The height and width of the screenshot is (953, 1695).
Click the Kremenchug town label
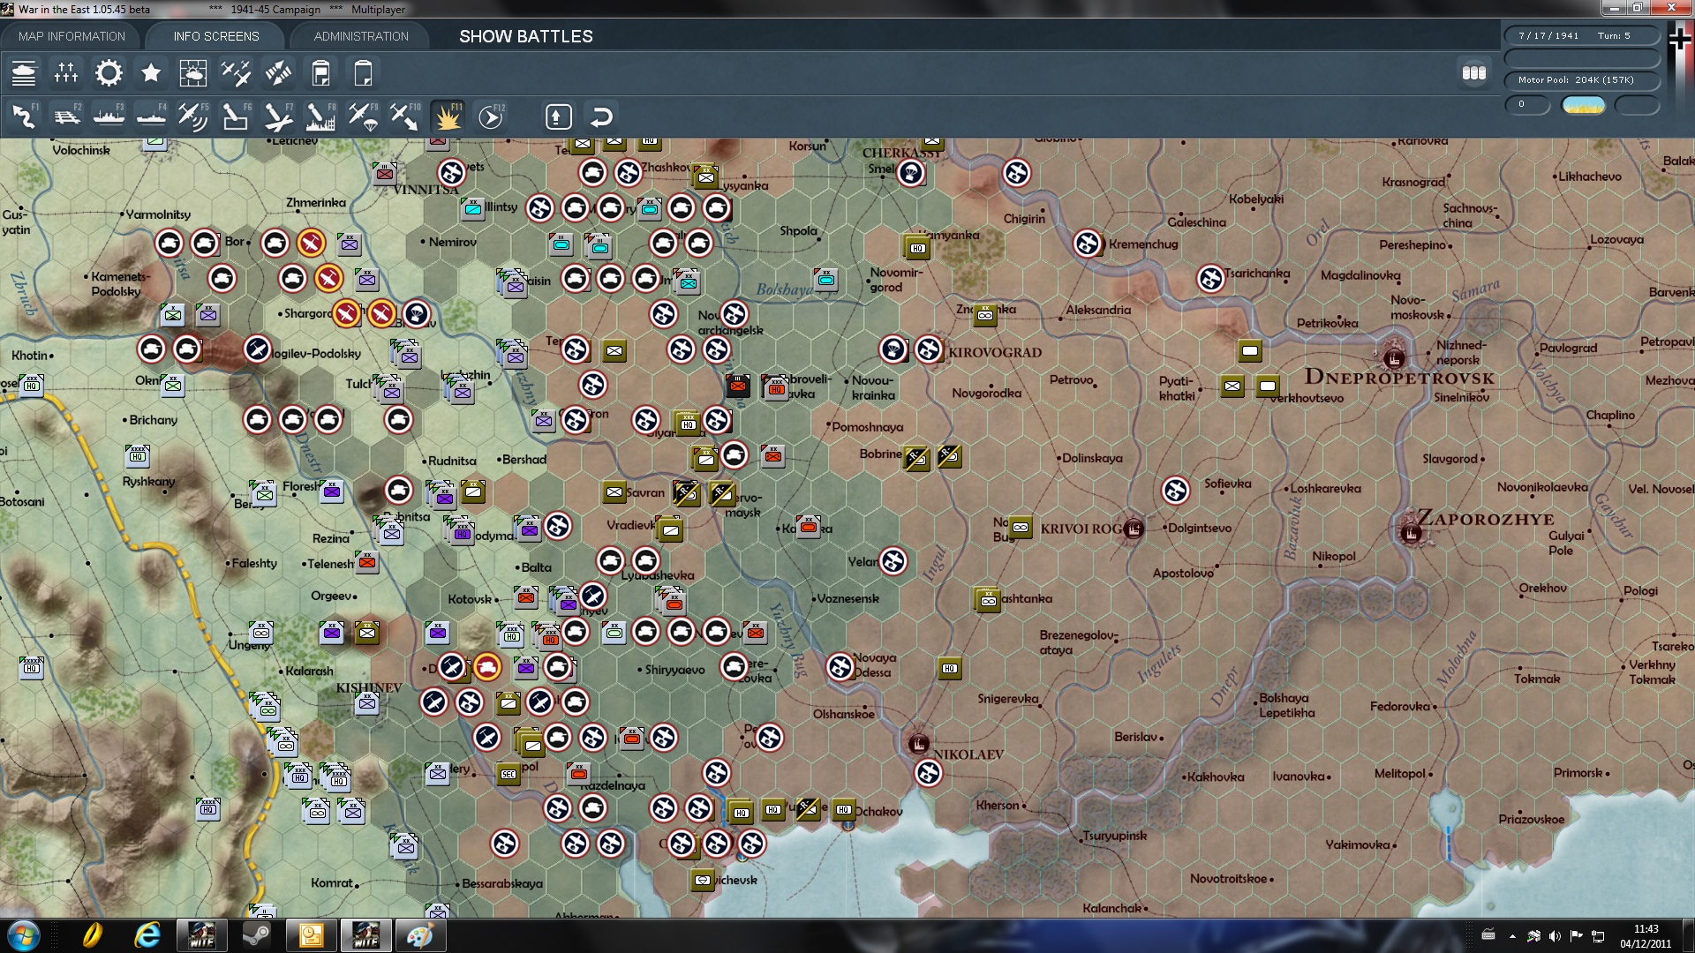pos(1143,244)
